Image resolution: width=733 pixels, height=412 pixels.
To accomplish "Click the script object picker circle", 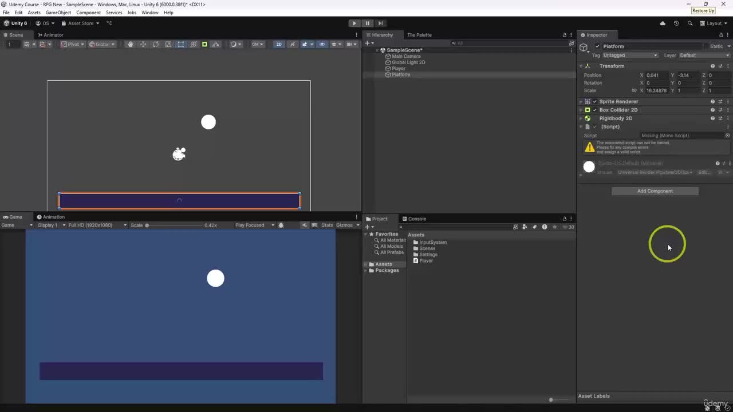I will tap(727, 136).
